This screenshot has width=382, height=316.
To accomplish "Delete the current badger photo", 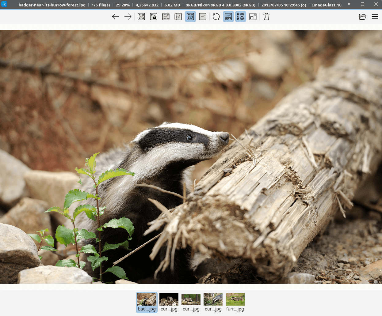I will pos(266,17).
